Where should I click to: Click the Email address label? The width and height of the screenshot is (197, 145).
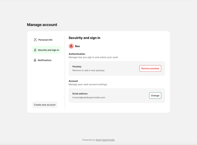80,94
